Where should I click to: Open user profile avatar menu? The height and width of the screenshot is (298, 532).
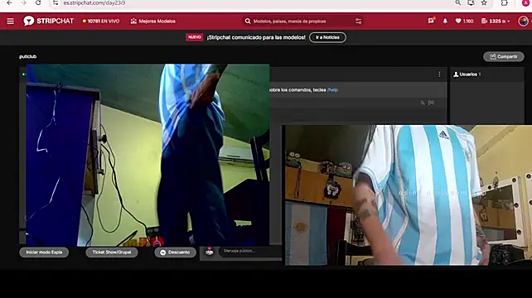point(523,21)
